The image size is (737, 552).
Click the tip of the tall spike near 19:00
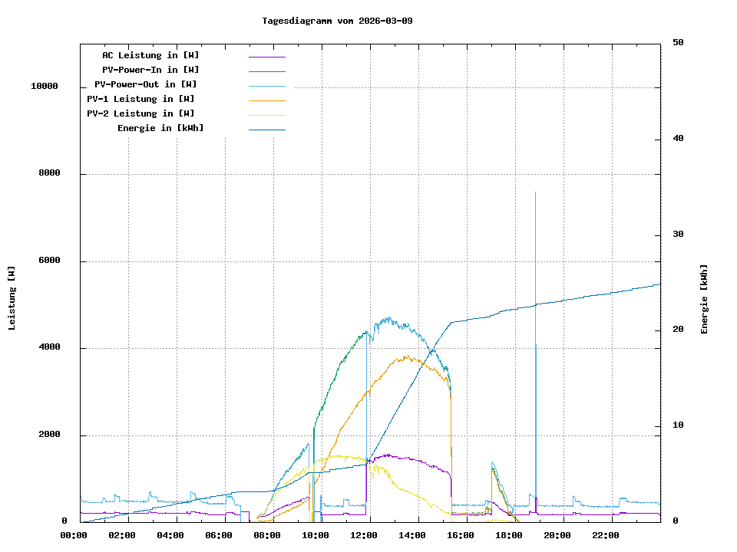535,192
